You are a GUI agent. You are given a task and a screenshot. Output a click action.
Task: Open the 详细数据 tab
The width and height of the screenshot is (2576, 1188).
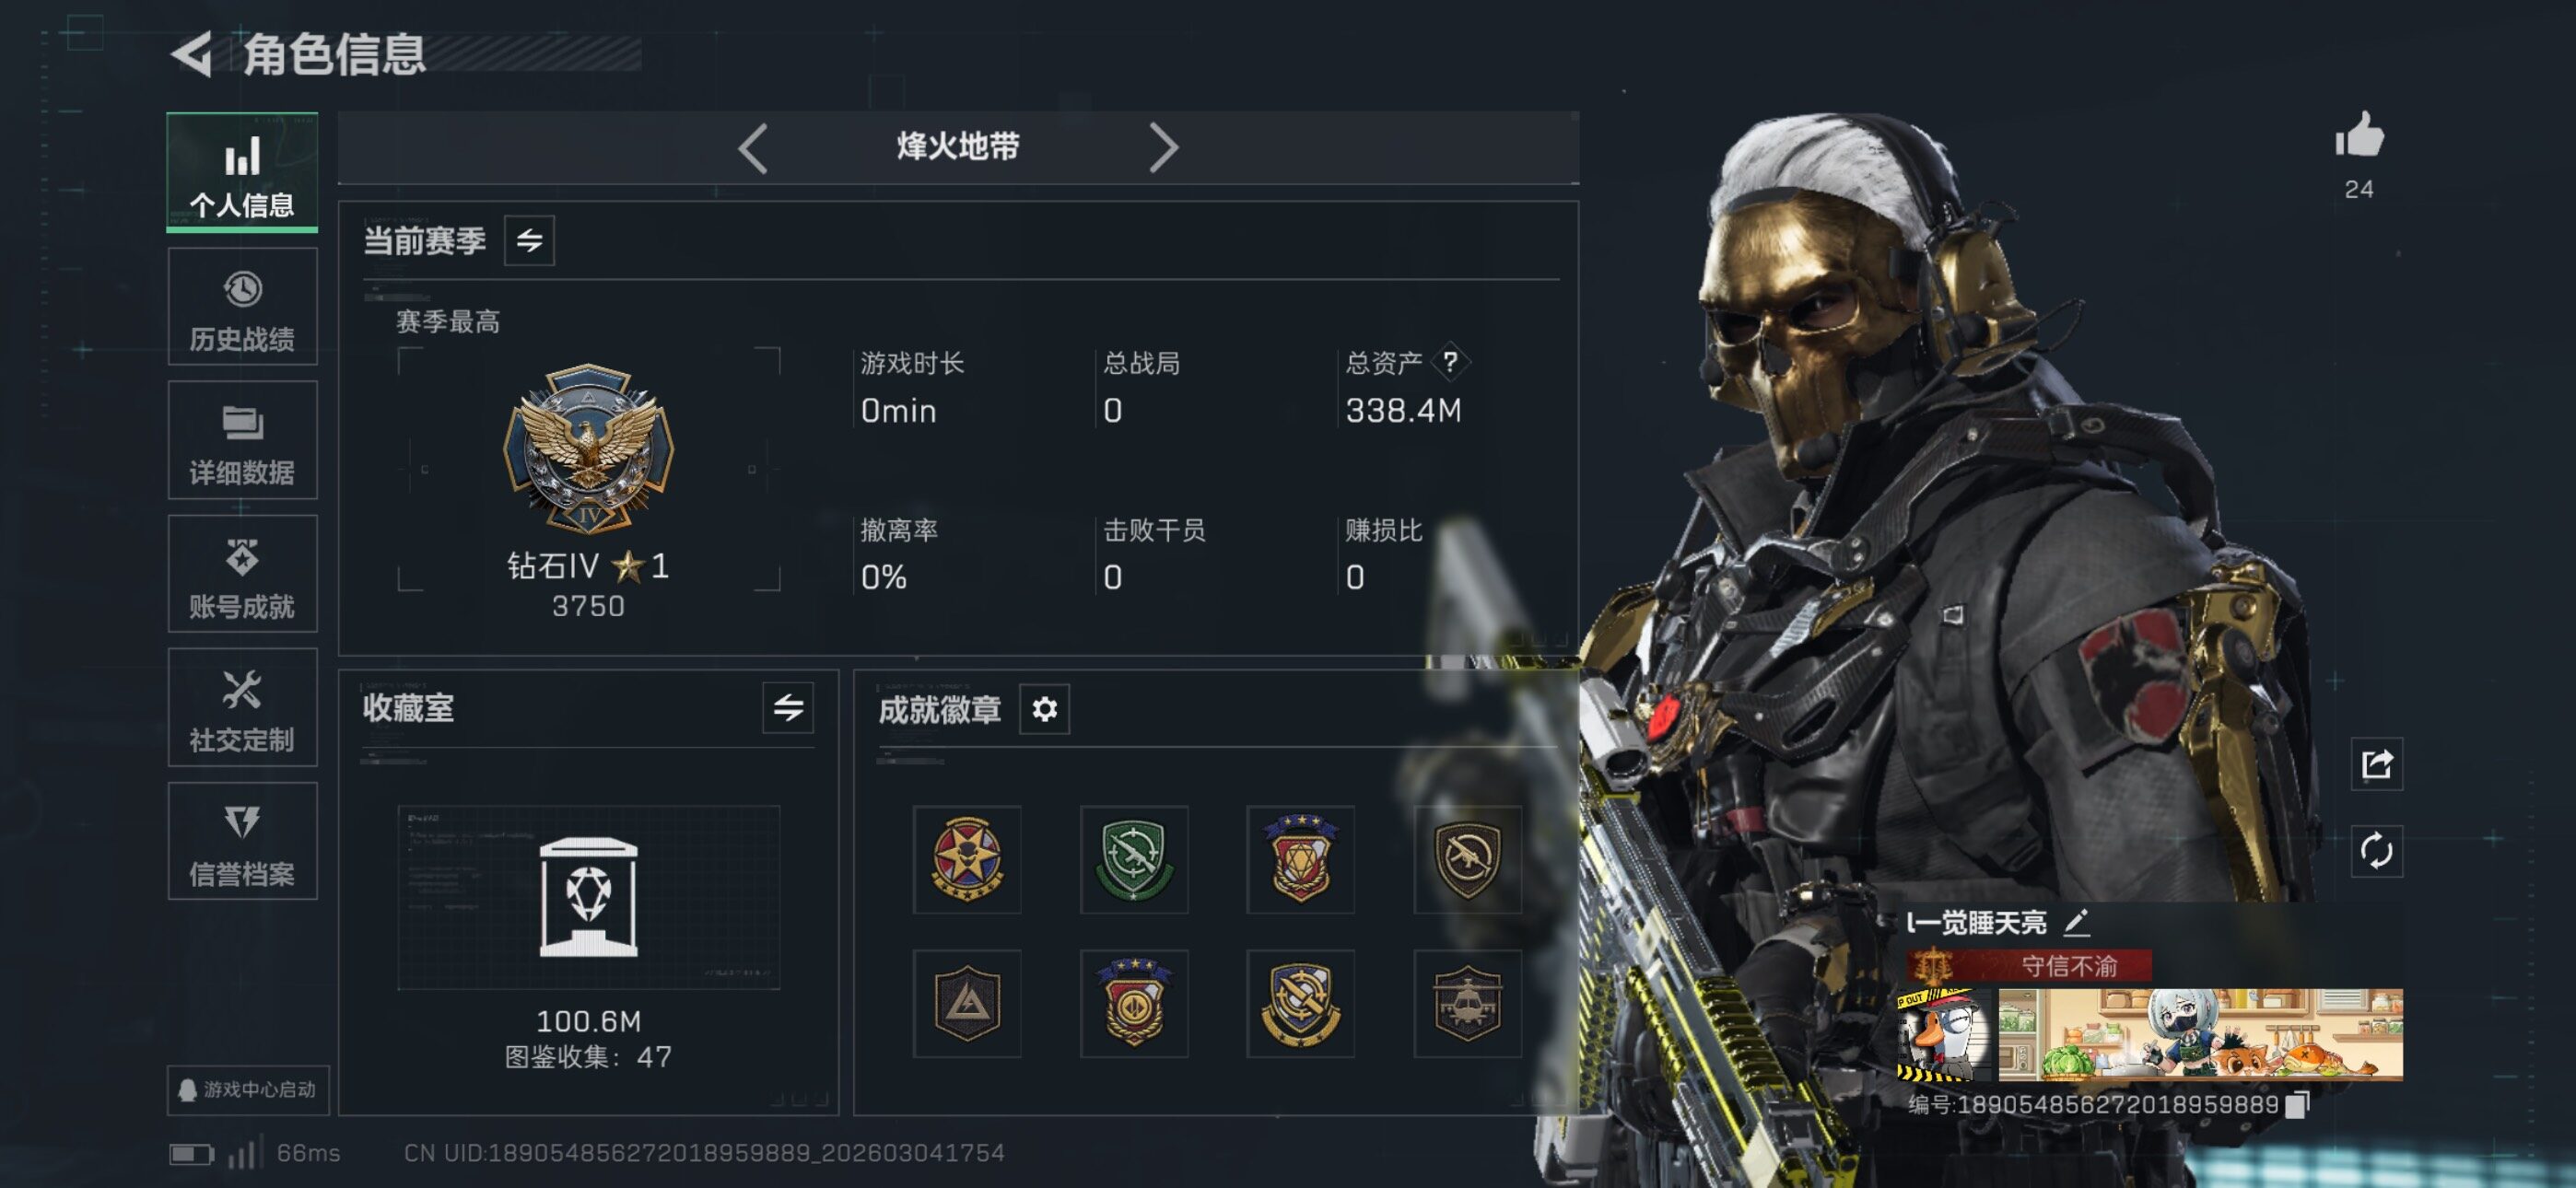(242, 440)
